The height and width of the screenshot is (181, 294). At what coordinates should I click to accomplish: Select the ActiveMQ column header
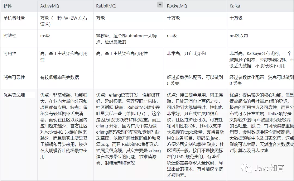click(x=49, y=6)
